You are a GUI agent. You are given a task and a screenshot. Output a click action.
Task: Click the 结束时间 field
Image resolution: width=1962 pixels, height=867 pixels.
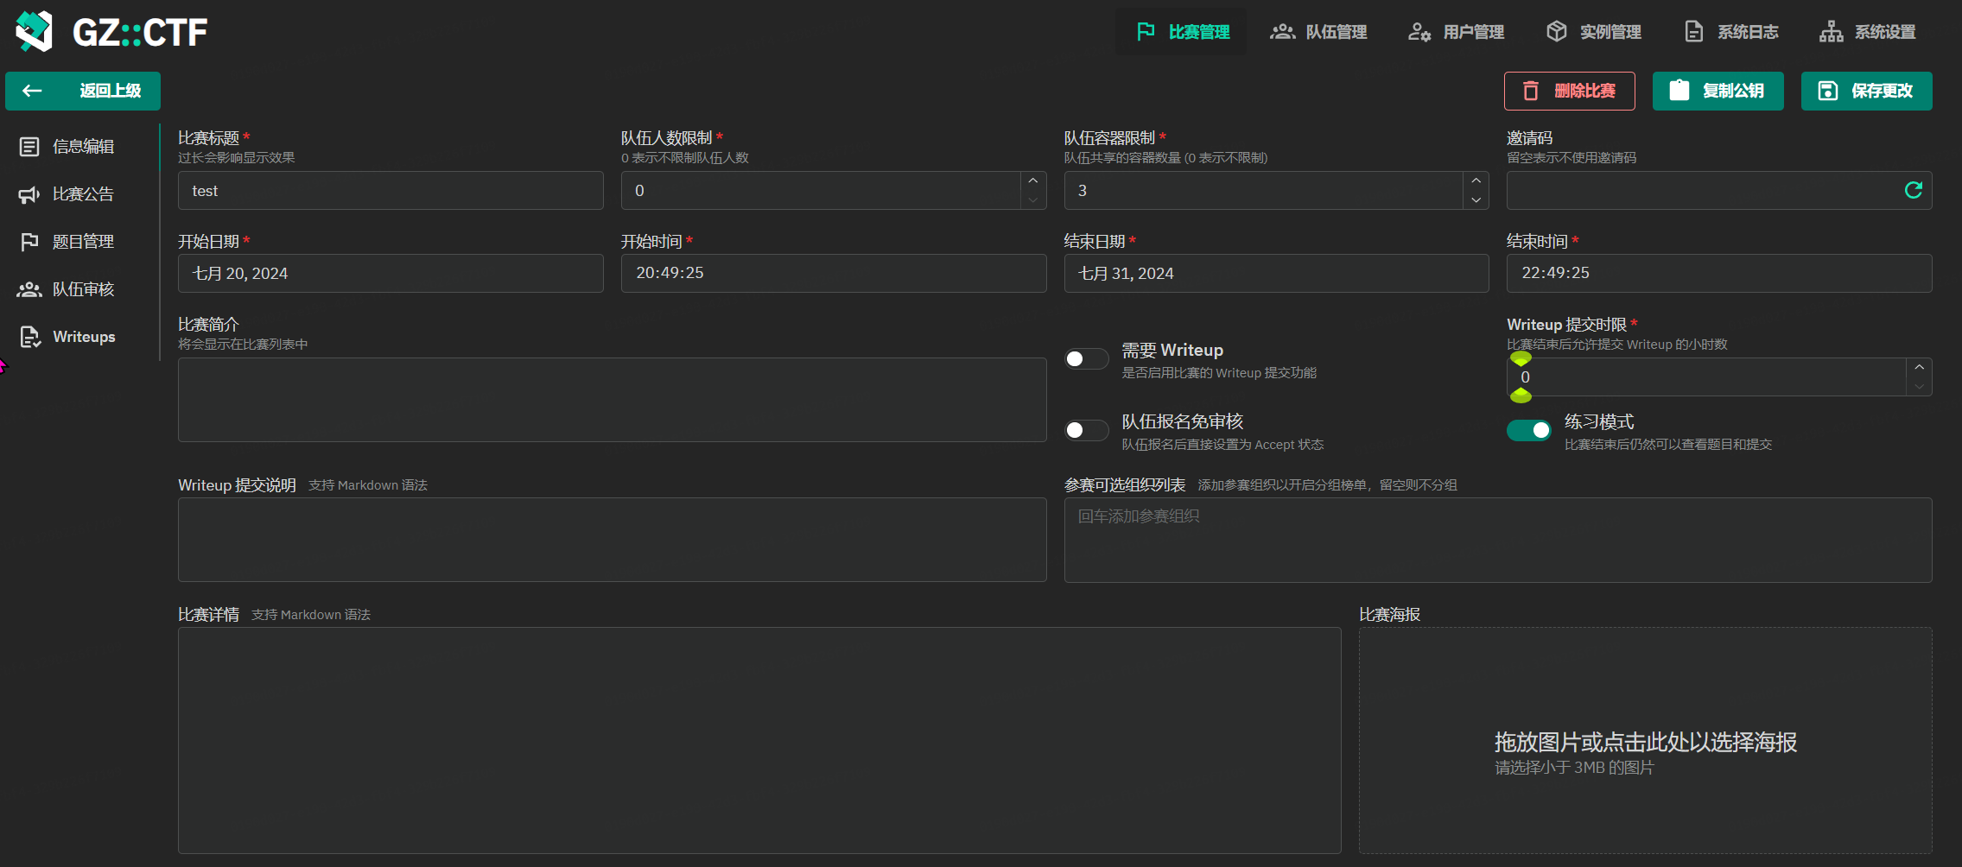pos(1719,273)
